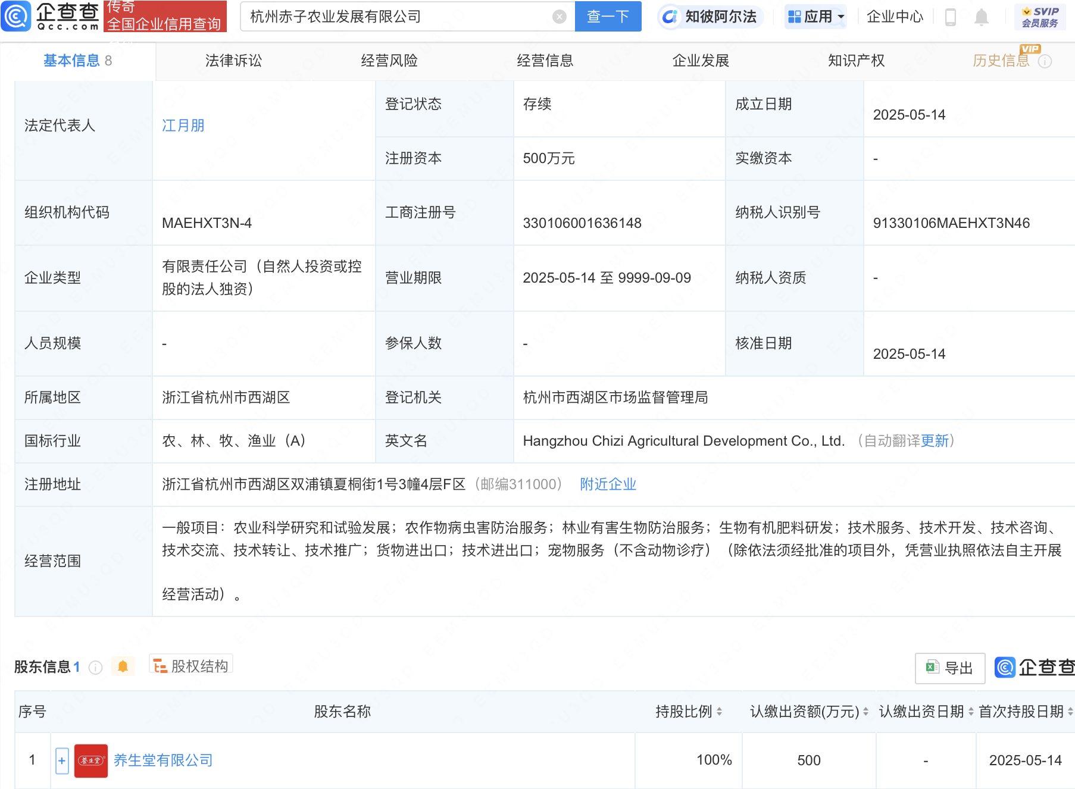This screenshot has width=1075, height=789.
Task: Select registered capital 500万元
Action: coord(549,158)
